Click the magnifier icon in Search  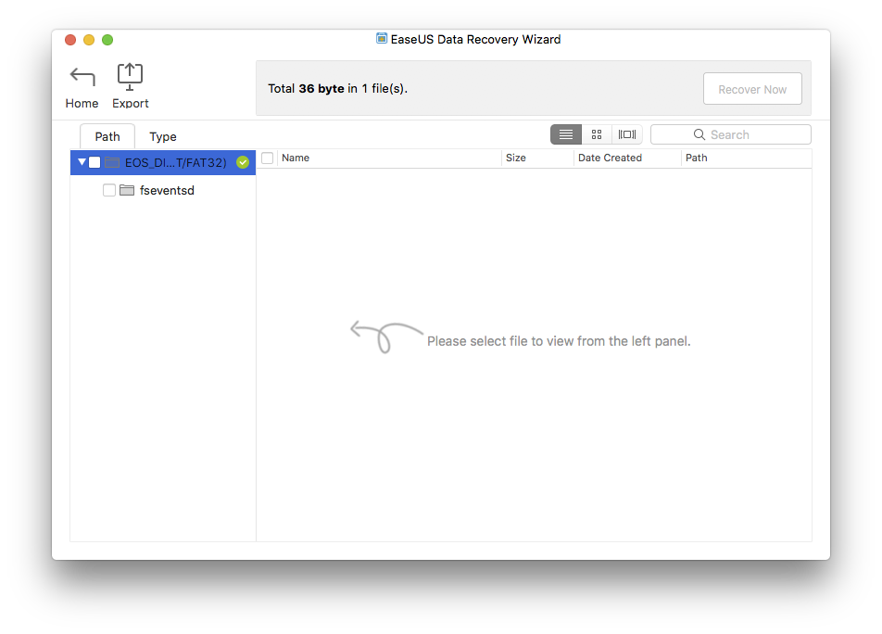pos(699,134)
